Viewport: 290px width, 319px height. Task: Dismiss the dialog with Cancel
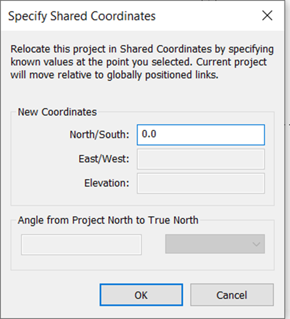tap(232, 295)
